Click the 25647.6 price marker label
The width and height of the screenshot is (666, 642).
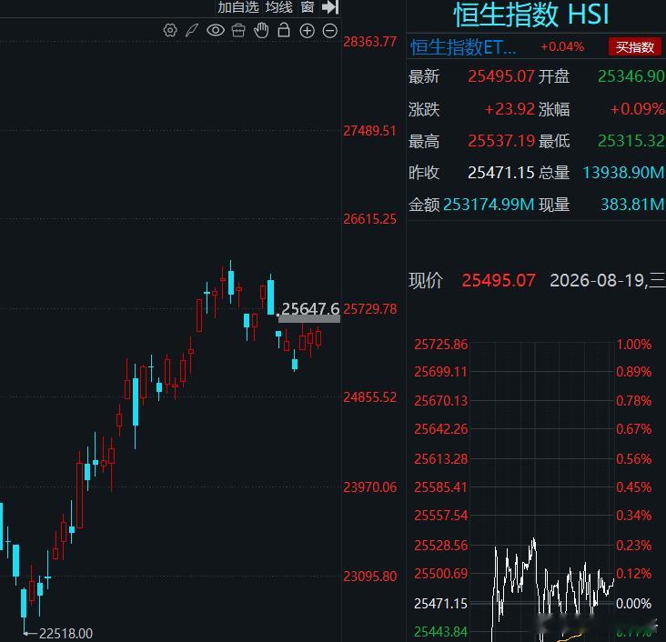pos(309,310)
